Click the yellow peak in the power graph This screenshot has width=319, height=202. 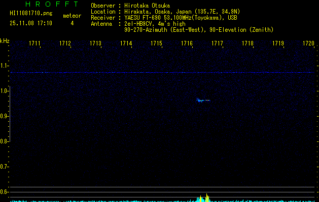tap(207, 196)
